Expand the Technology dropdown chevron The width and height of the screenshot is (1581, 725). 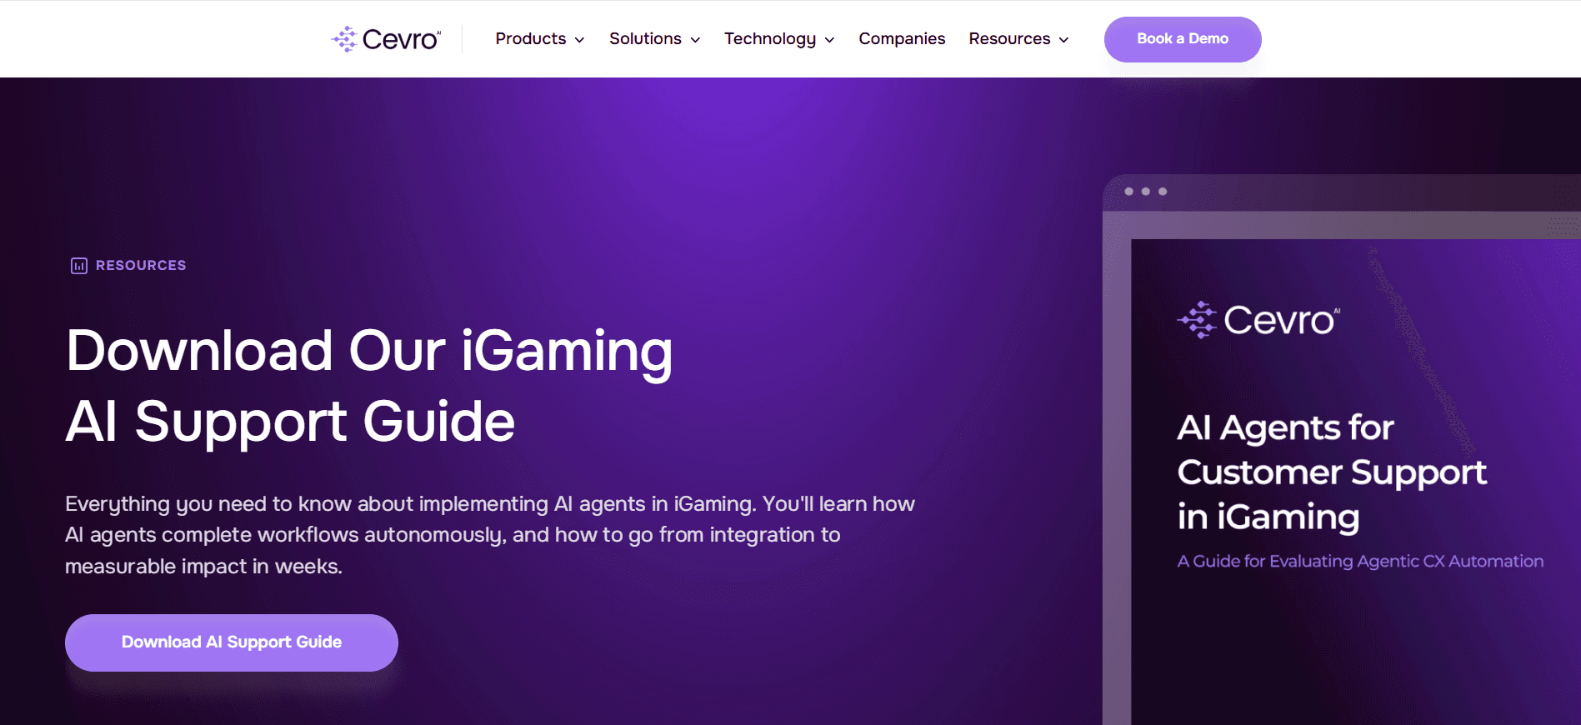[x=829, y=40]
